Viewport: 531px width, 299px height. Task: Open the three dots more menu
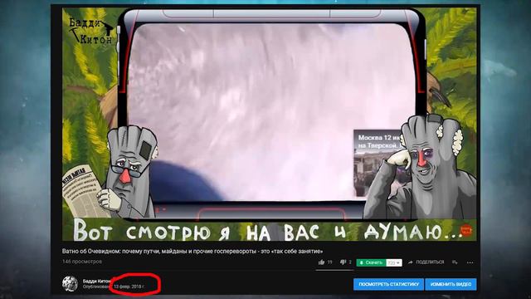470,262
